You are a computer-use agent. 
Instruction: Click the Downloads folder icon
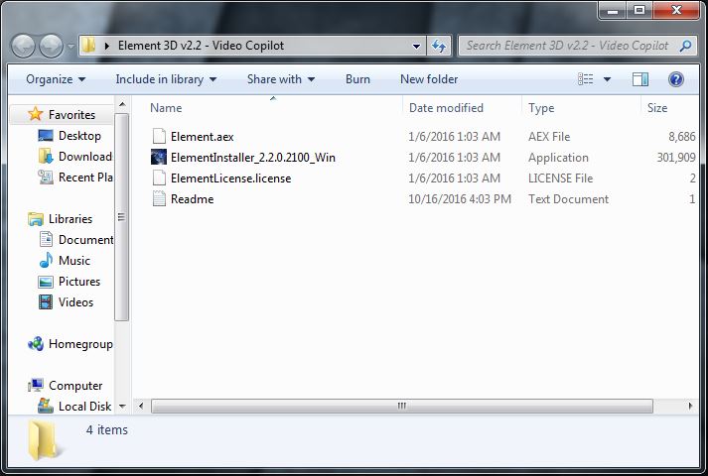[46, 157]
